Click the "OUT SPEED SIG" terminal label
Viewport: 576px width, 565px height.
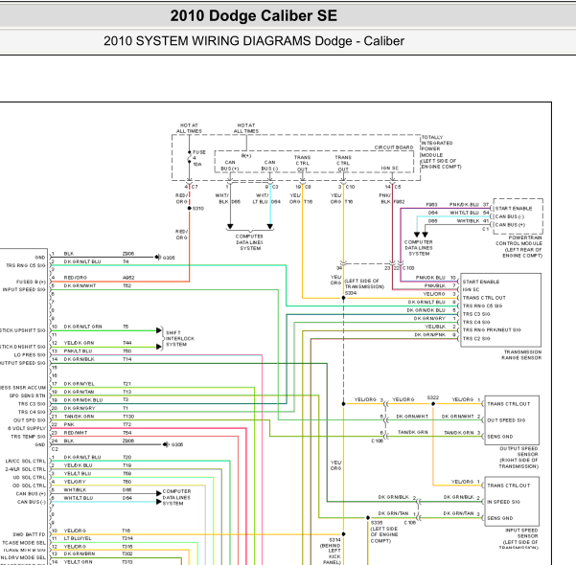[x=506, y=420]
